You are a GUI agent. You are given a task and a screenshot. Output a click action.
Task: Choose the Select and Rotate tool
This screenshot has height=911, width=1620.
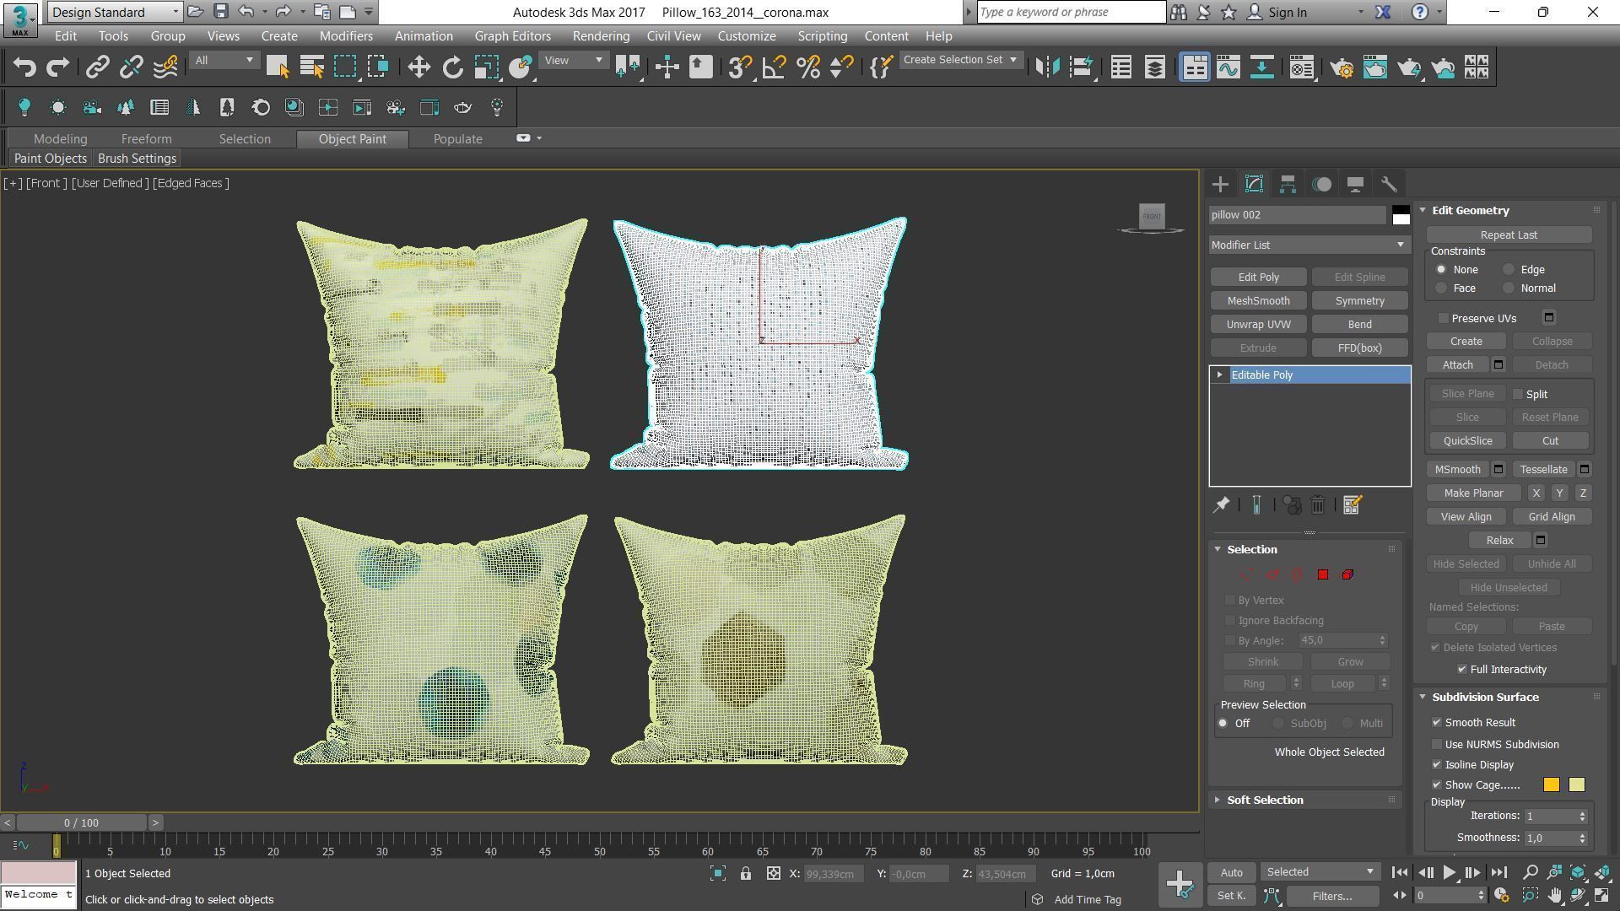452,67
